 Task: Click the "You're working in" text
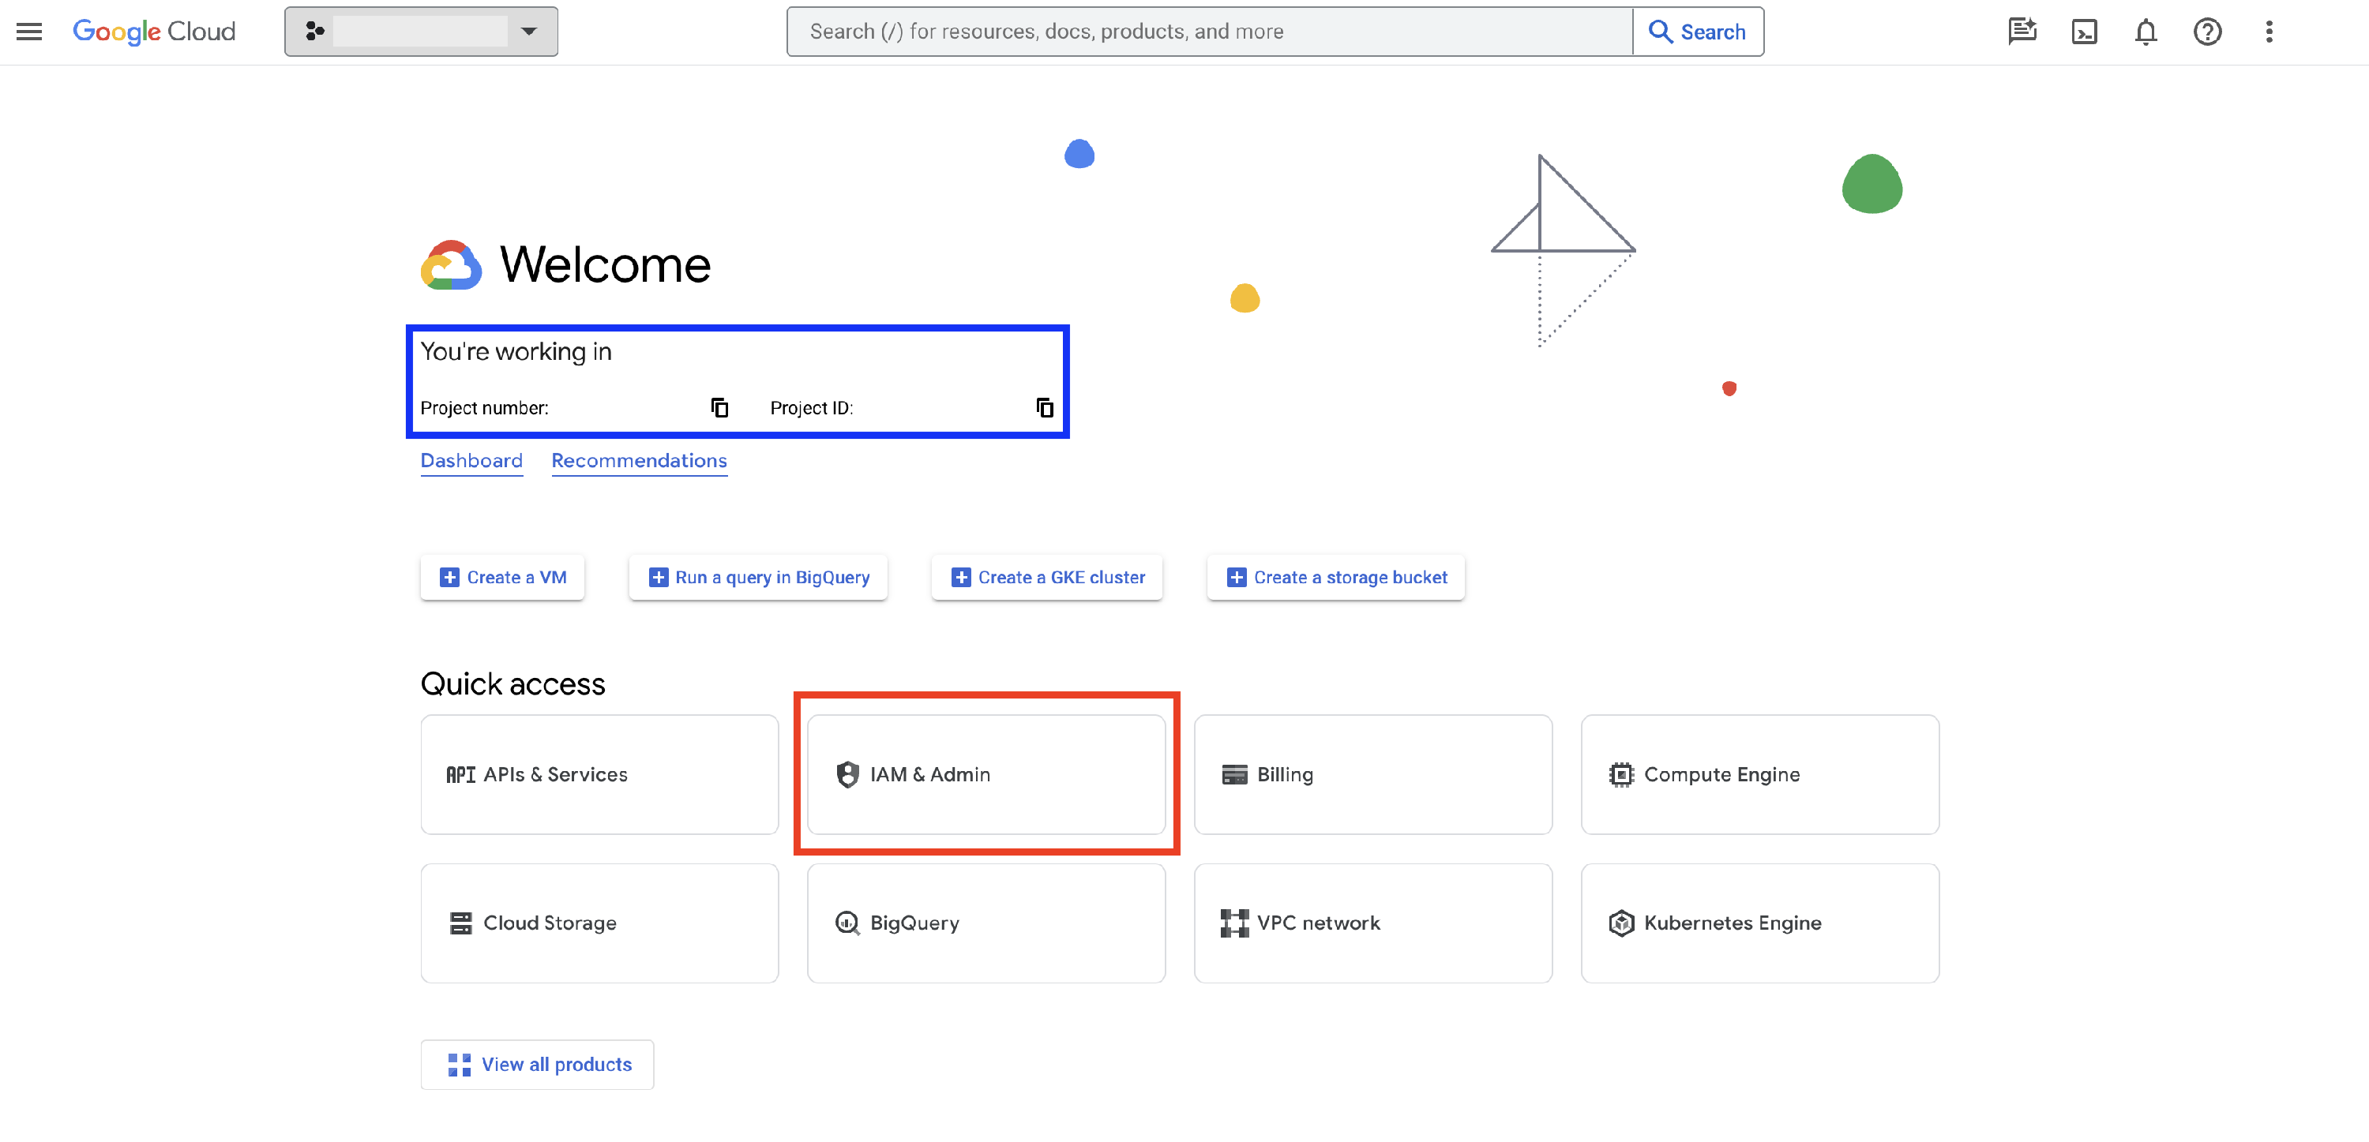(515, 351)
